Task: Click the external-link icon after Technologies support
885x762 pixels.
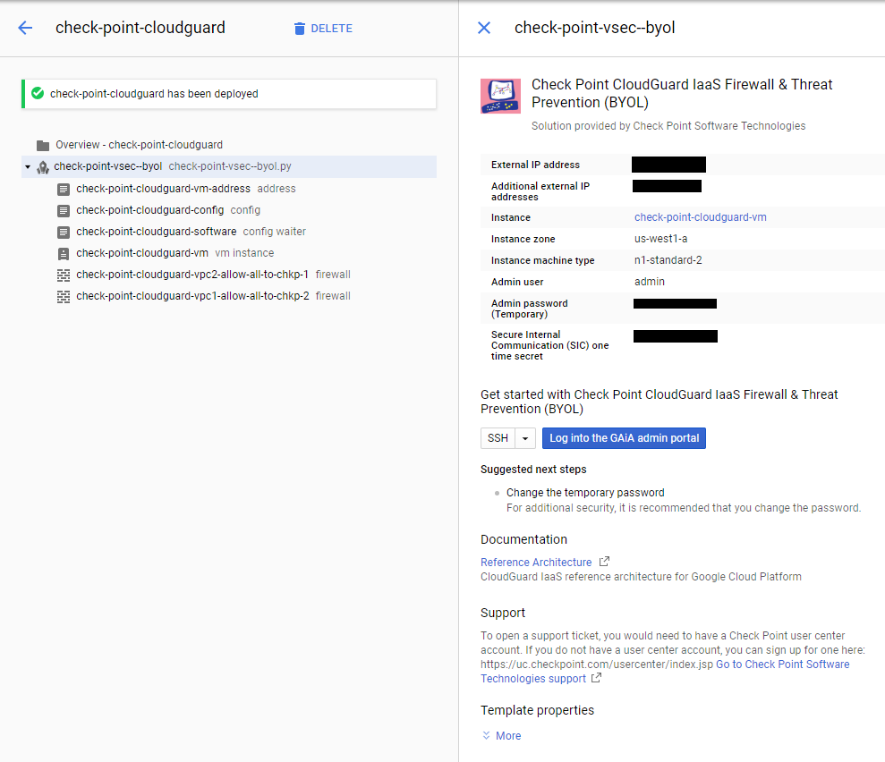Action: 596,678
